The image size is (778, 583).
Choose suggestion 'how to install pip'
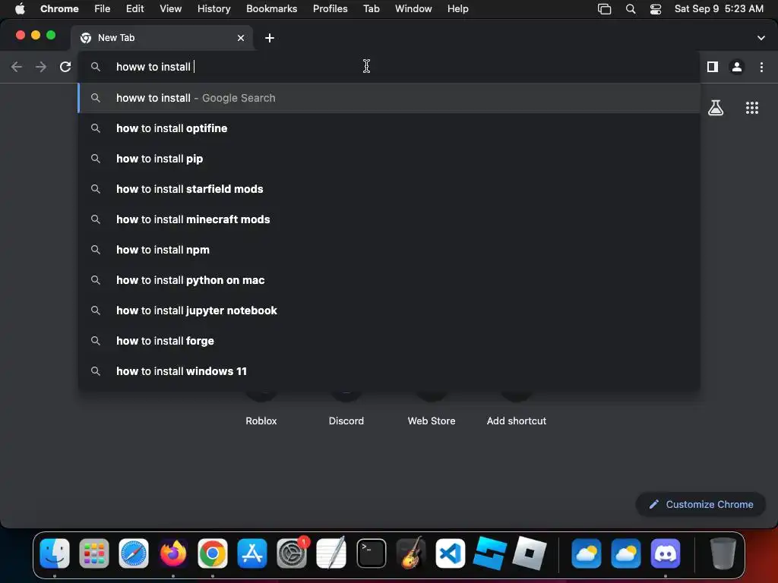tap(389, 159)
